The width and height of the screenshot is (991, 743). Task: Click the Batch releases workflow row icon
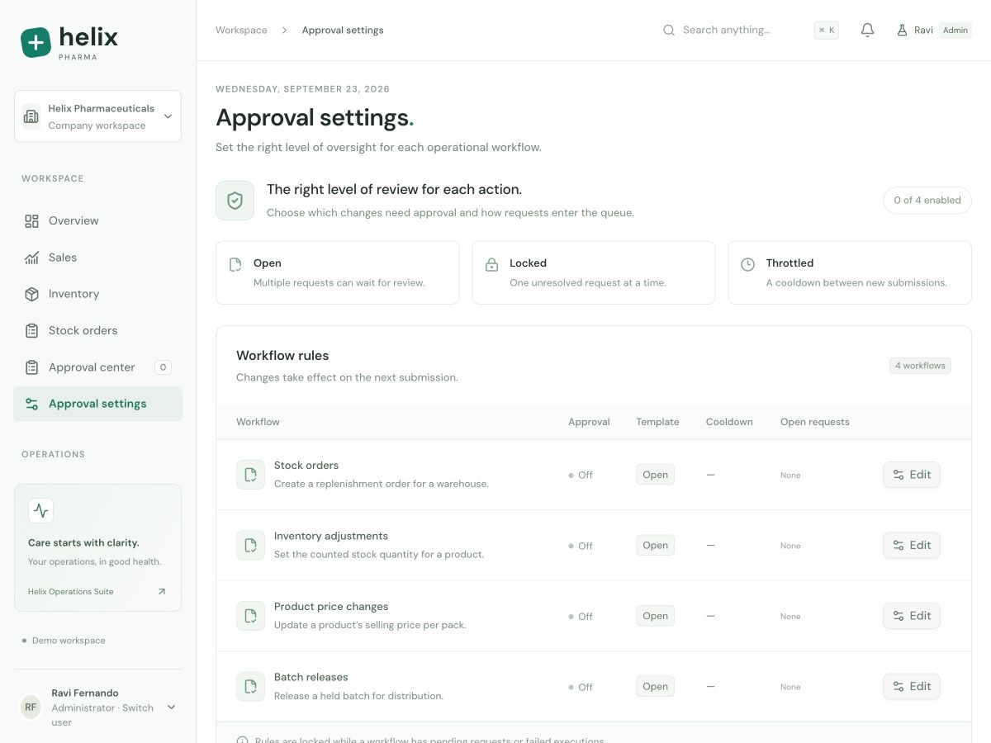pyautogui.click(x=250, y=686)
